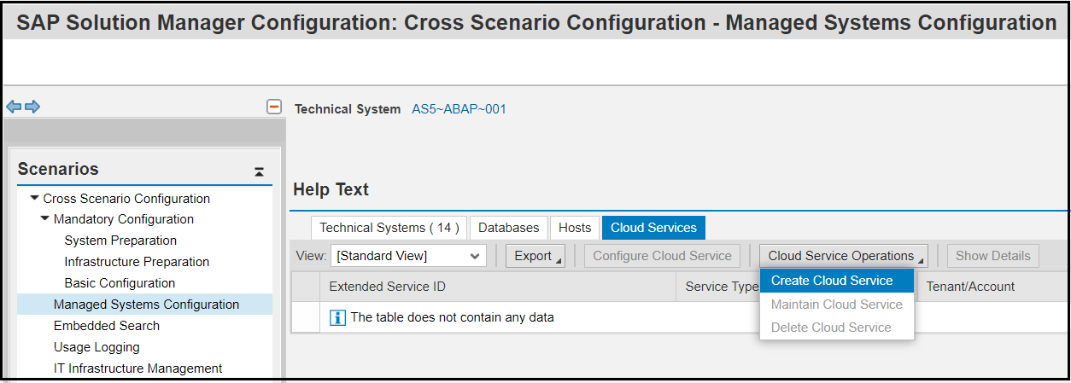Collapse the Cross Scenario Configuration tree node

tap(34, 199)
